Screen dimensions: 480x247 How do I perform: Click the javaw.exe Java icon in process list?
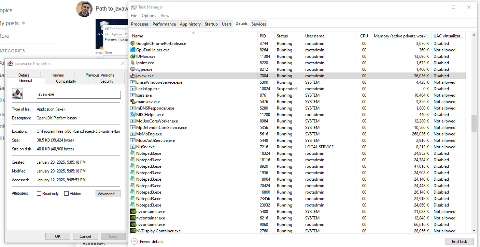133,76
